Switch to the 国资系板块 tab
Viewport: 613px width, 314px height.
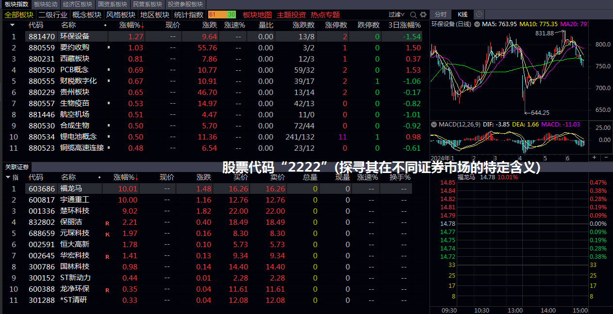pyautogui.click(x=113, y=4)
